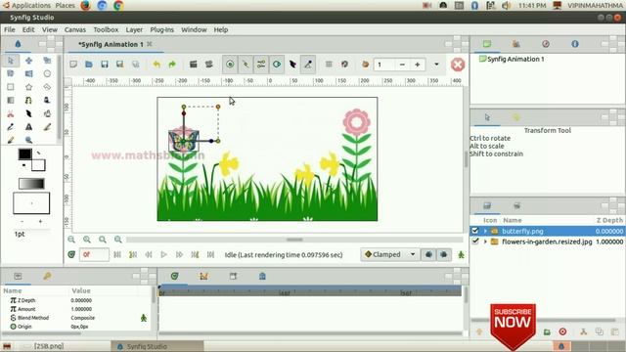This screenshot has width=626, height=352.
Task: Select the Zoom tool in toolbox
Action: [28, 140]
